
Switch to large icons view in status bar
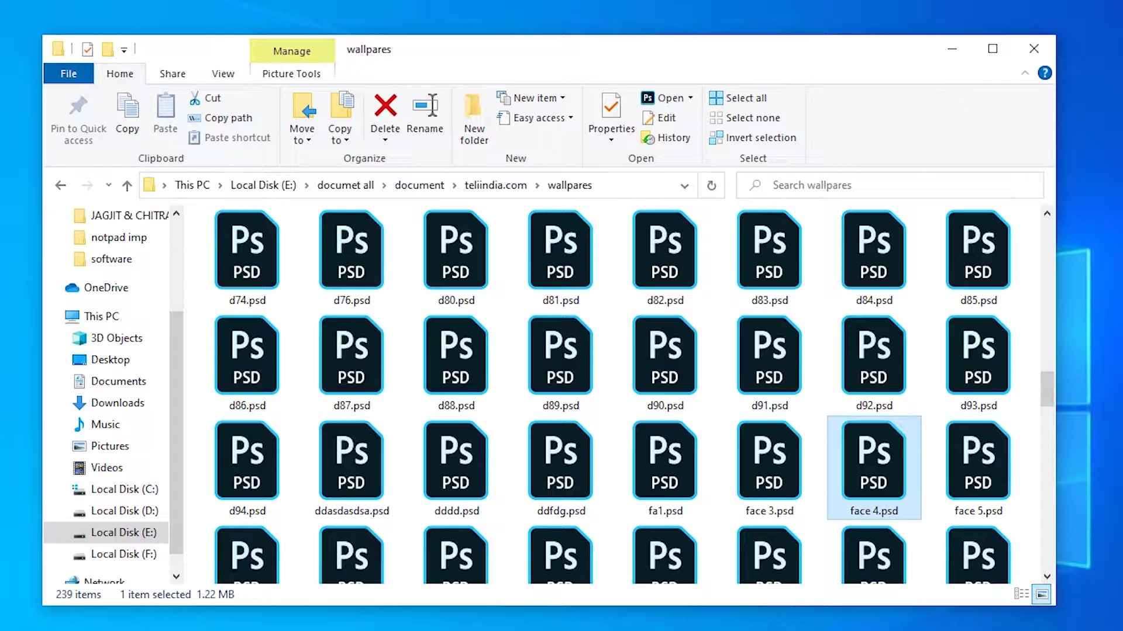click(x=1042, y=594)
